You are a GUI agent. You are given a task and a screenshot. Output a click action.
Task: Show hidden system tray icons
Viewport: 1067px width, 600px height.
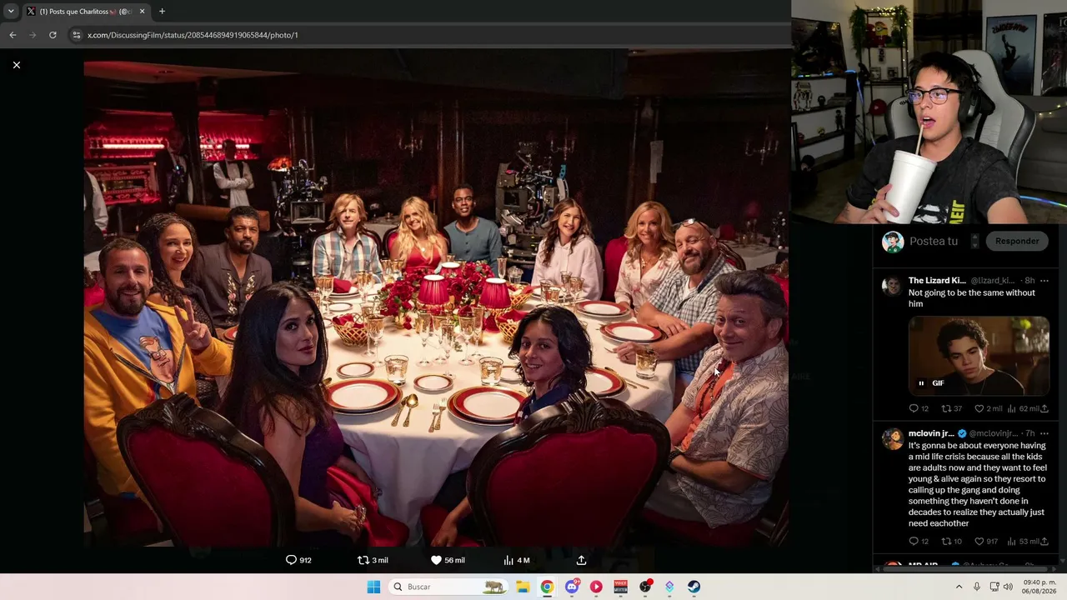[x=959, y=587]
